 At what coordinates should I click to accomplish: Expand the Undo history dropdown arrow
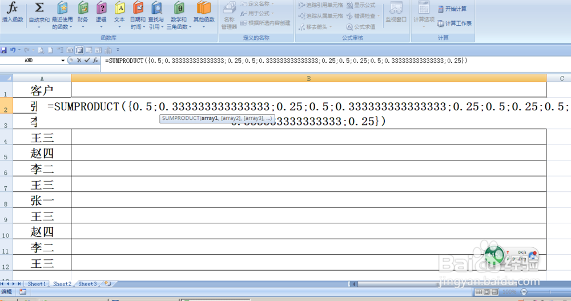tap(19, 50)
